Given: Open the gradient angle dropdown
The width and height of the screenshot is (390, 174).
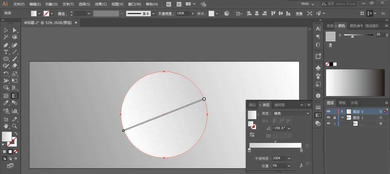Looking at the screenshot, I should point(289,128).
